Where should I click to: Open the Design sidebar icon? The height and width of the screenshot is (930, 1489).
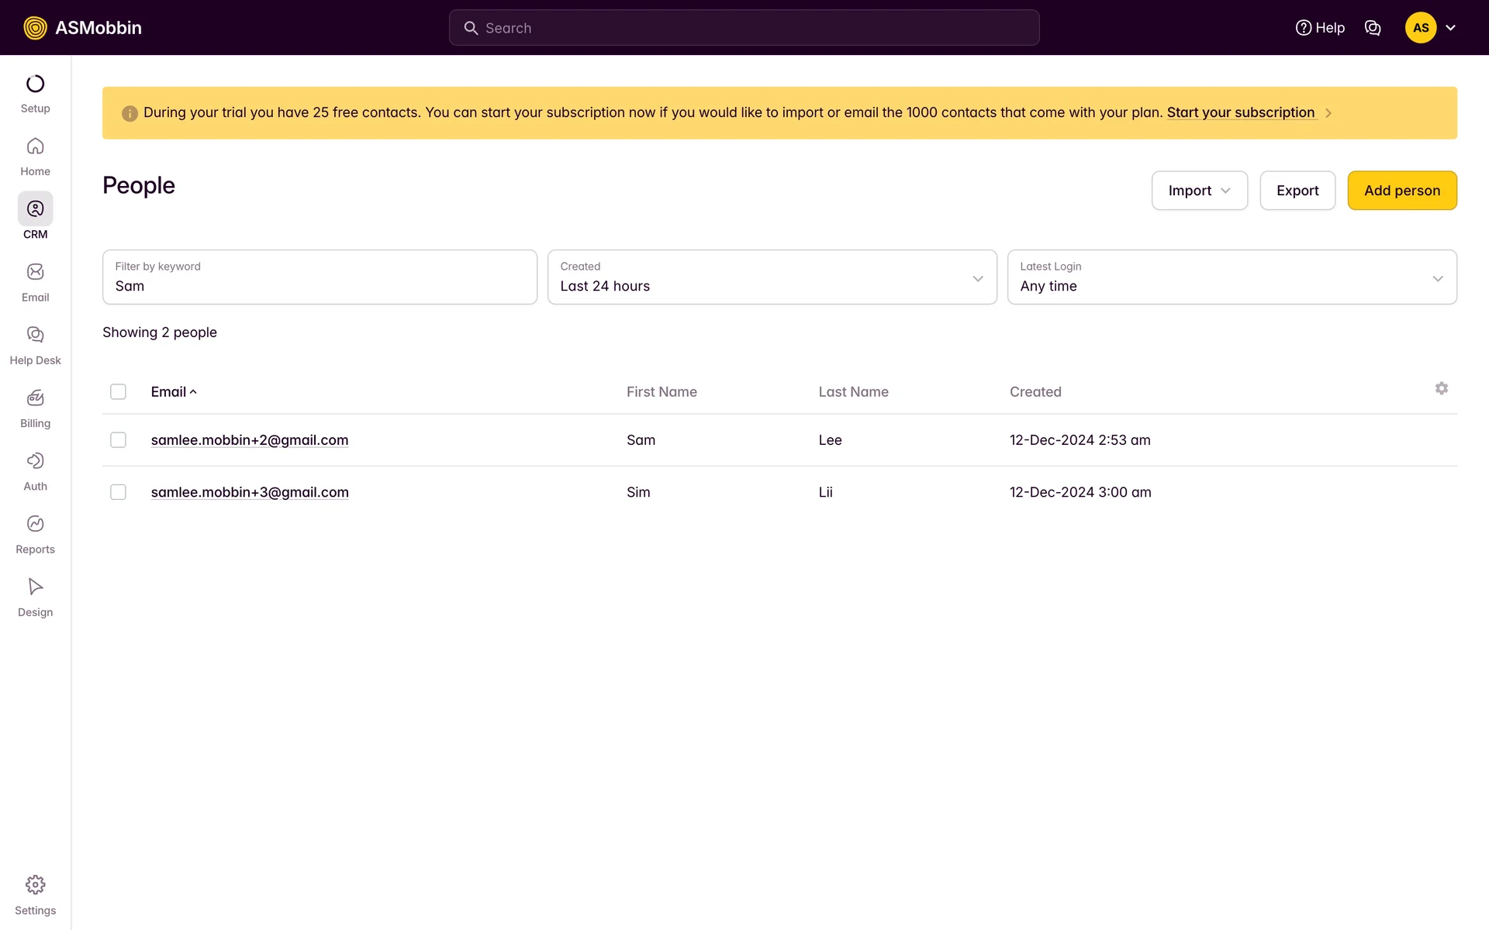(35, 587)
